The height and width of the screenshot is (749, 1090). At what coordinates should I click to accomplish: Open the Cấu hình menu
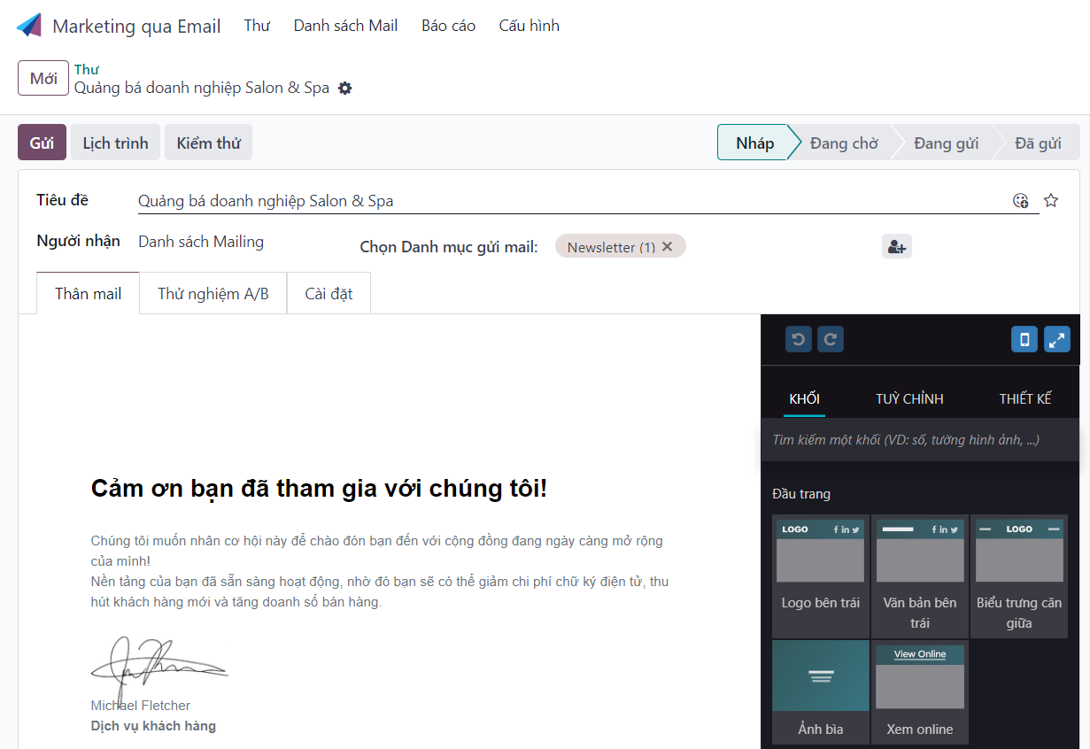tap(529, 26)
